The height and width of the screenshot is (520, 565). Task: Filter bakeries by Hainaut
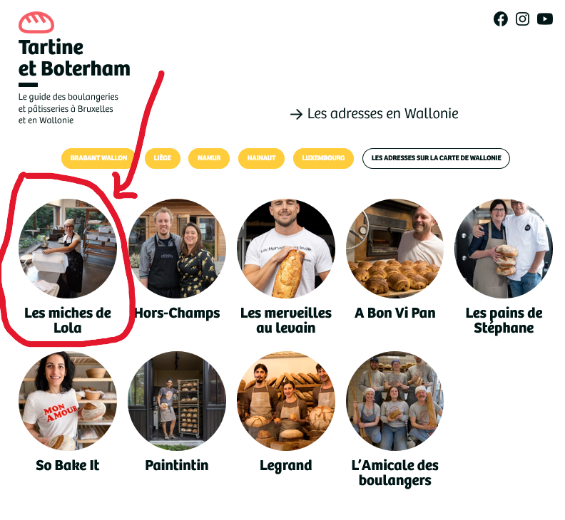261,158
